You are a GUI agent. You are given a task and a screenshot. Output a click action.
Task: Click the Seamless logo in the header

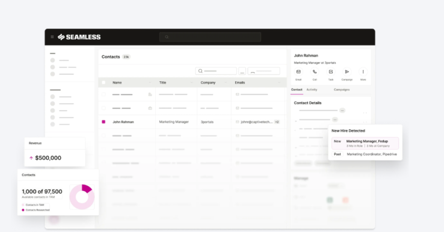[x=79, y=37]
